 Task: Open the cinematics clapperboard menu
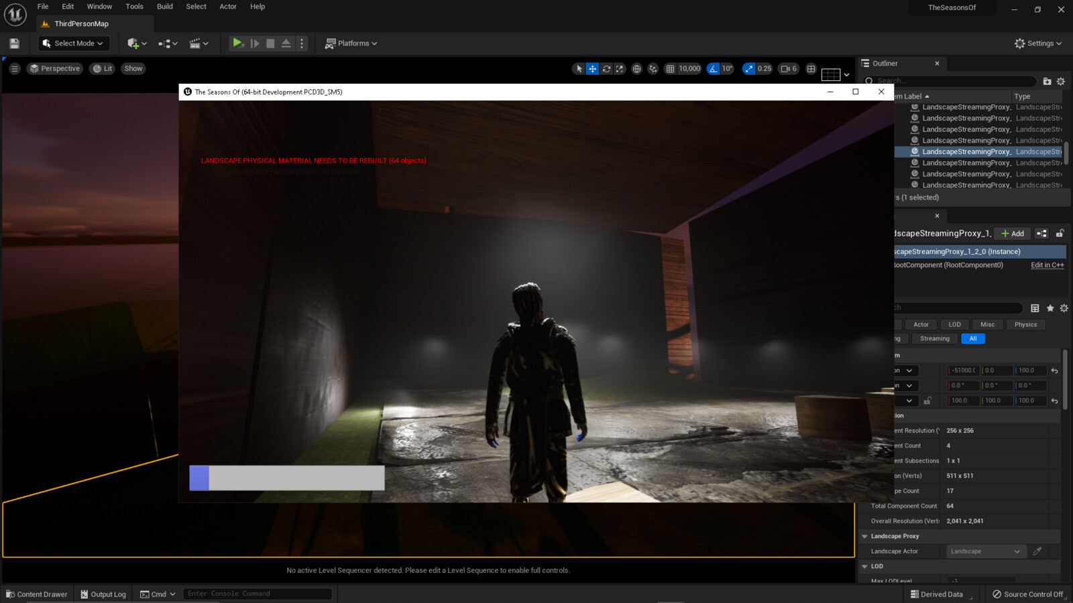(199, 44)
